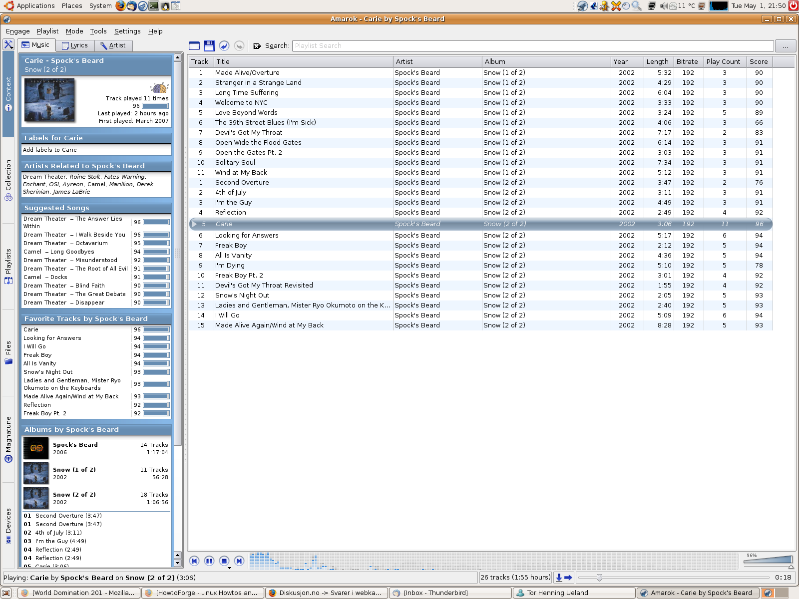The height and width of the screenshot is (599, 799).
Task: Click the '...' search options button
Action: tap(786, 46)
